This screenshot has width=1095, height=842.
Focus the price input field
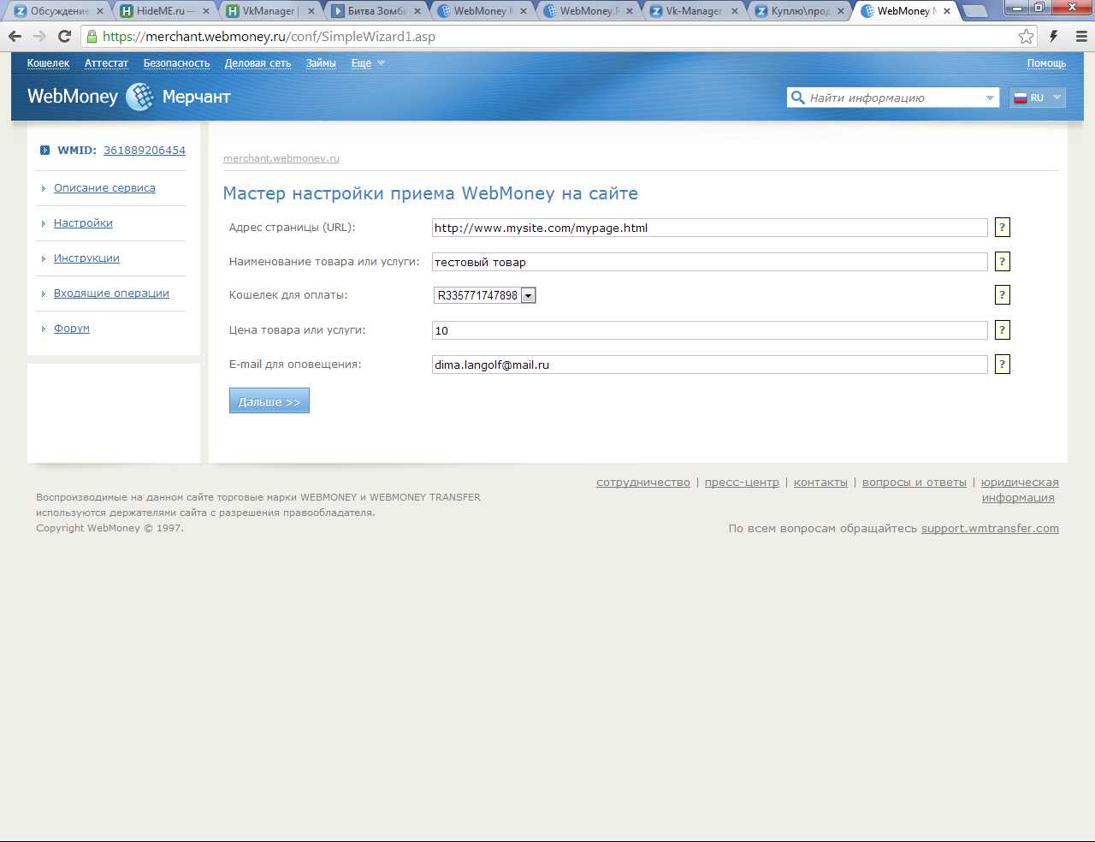pyautogui.click(x=710, y=330)
